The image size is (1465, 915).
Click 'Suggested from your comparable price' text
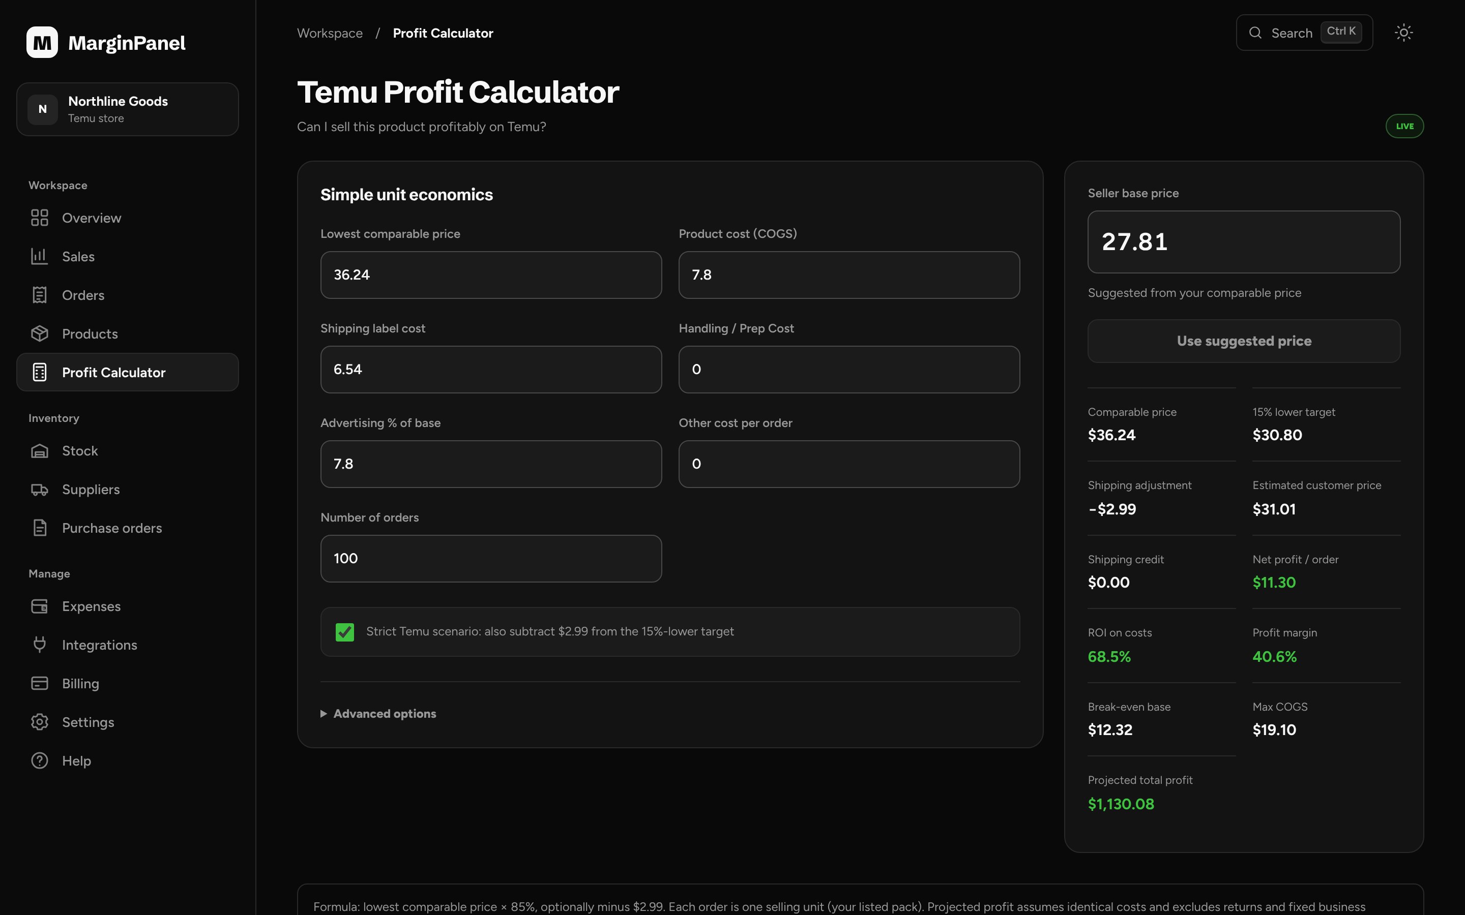pos(1194,293)
